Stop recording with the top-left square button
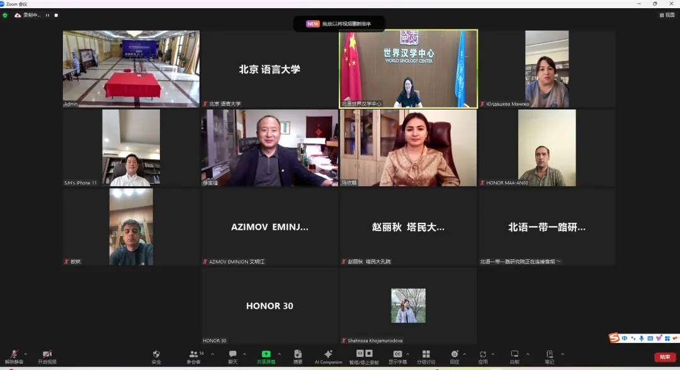 click(x=56, y=15)
